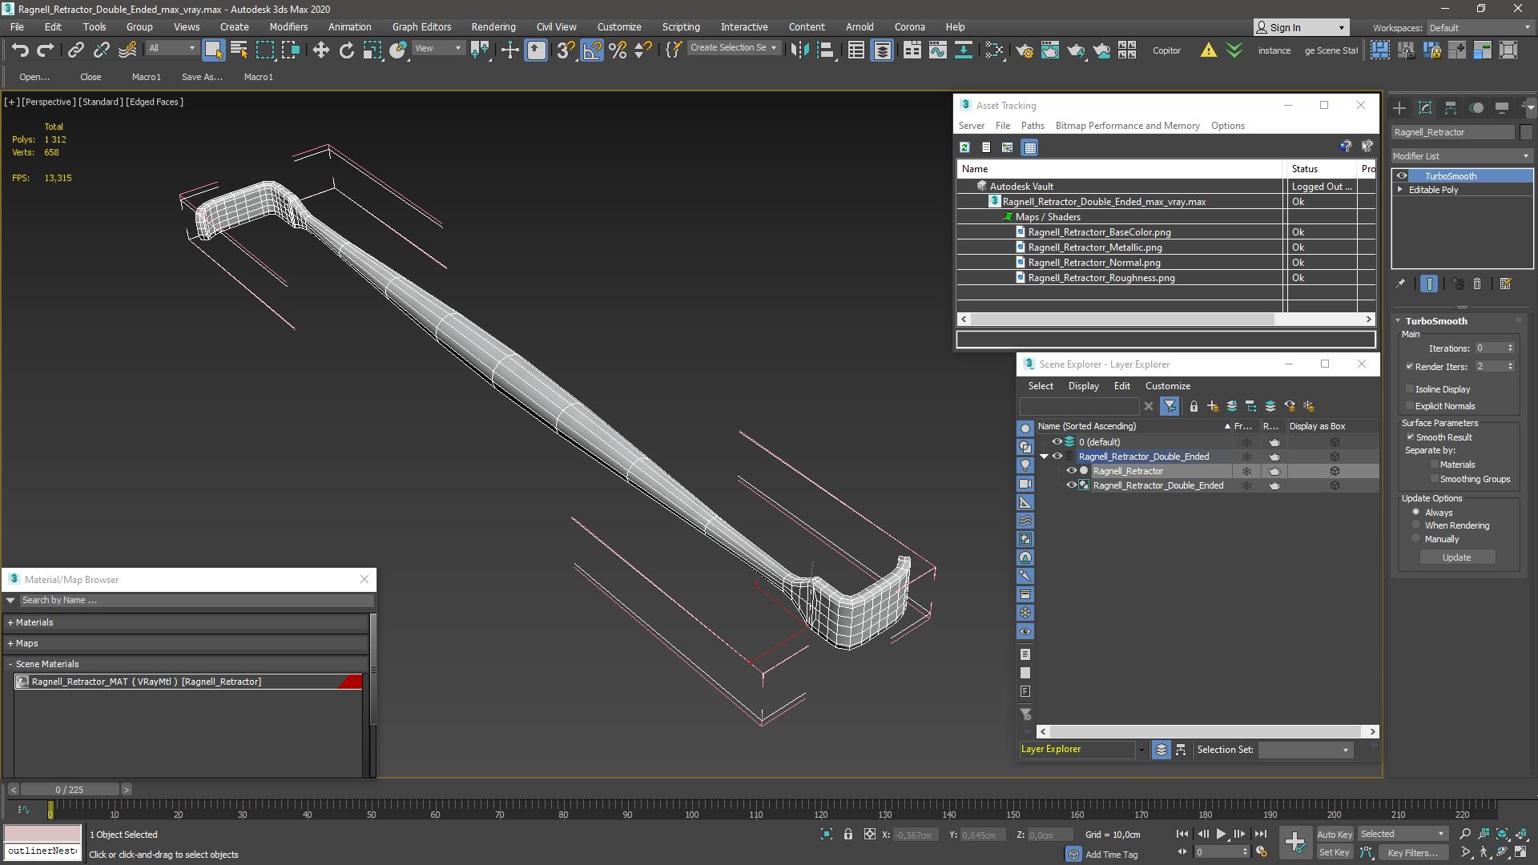Expand Scene Materials section in browser
The image size is (1538, 865).
[x=12, y=663]
